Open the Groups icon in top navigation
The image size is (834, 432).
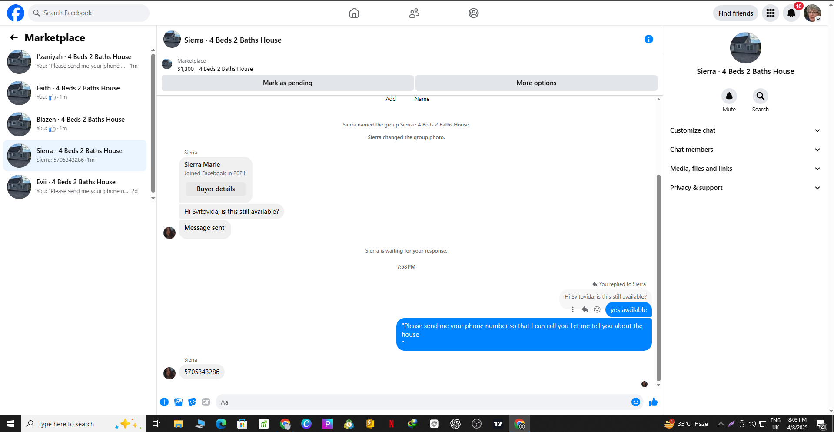coord(474,13)
